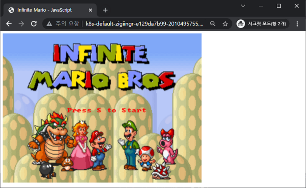Click the pink Birdo character

point(167,146)
